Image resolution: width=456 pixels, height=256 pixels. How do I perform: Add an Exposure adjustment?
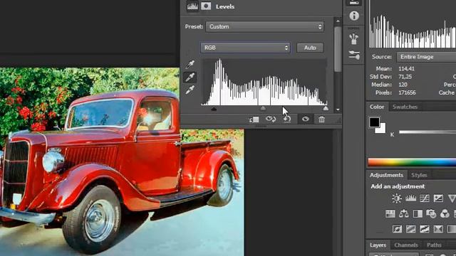tap(438, 198)
